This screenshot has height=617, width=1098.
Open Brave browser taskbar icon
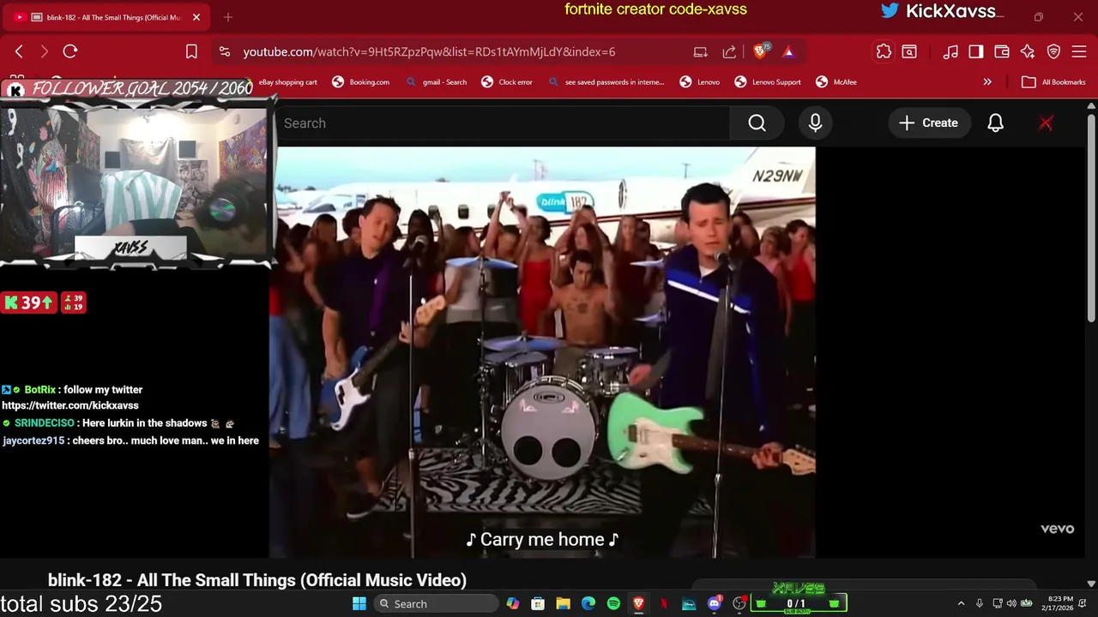tap(638, 603)
